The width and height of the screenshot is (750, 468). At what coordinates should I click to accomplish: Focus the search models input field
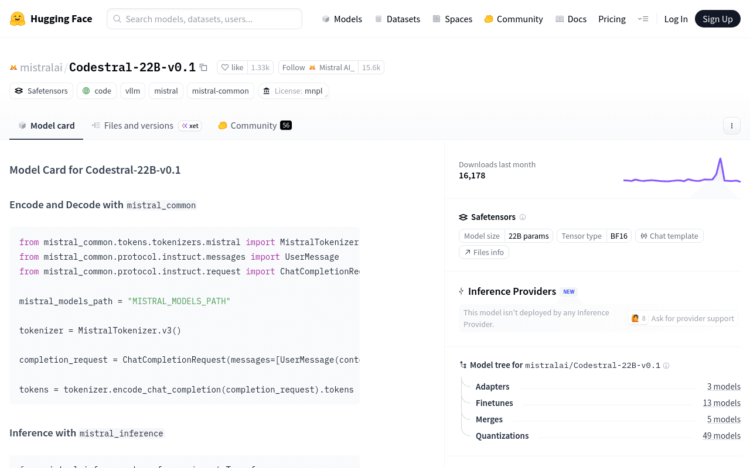204,19
